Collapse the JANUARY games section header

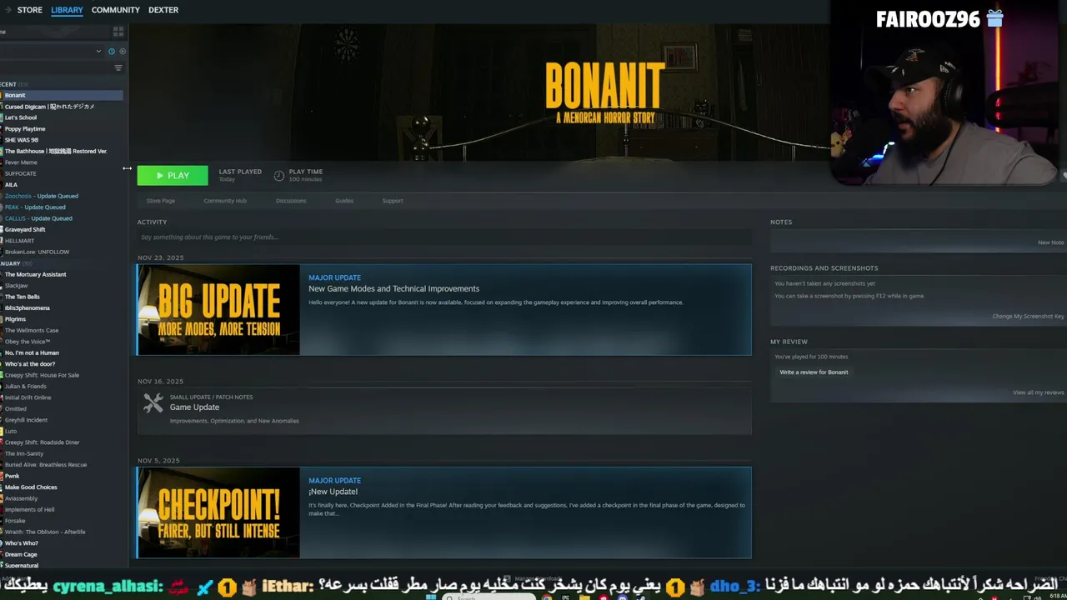16,263
